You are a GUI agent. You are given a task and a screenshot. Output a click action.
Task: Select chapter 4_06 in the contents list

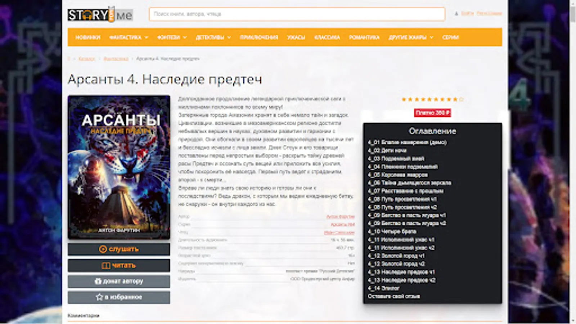click(409, 183)
